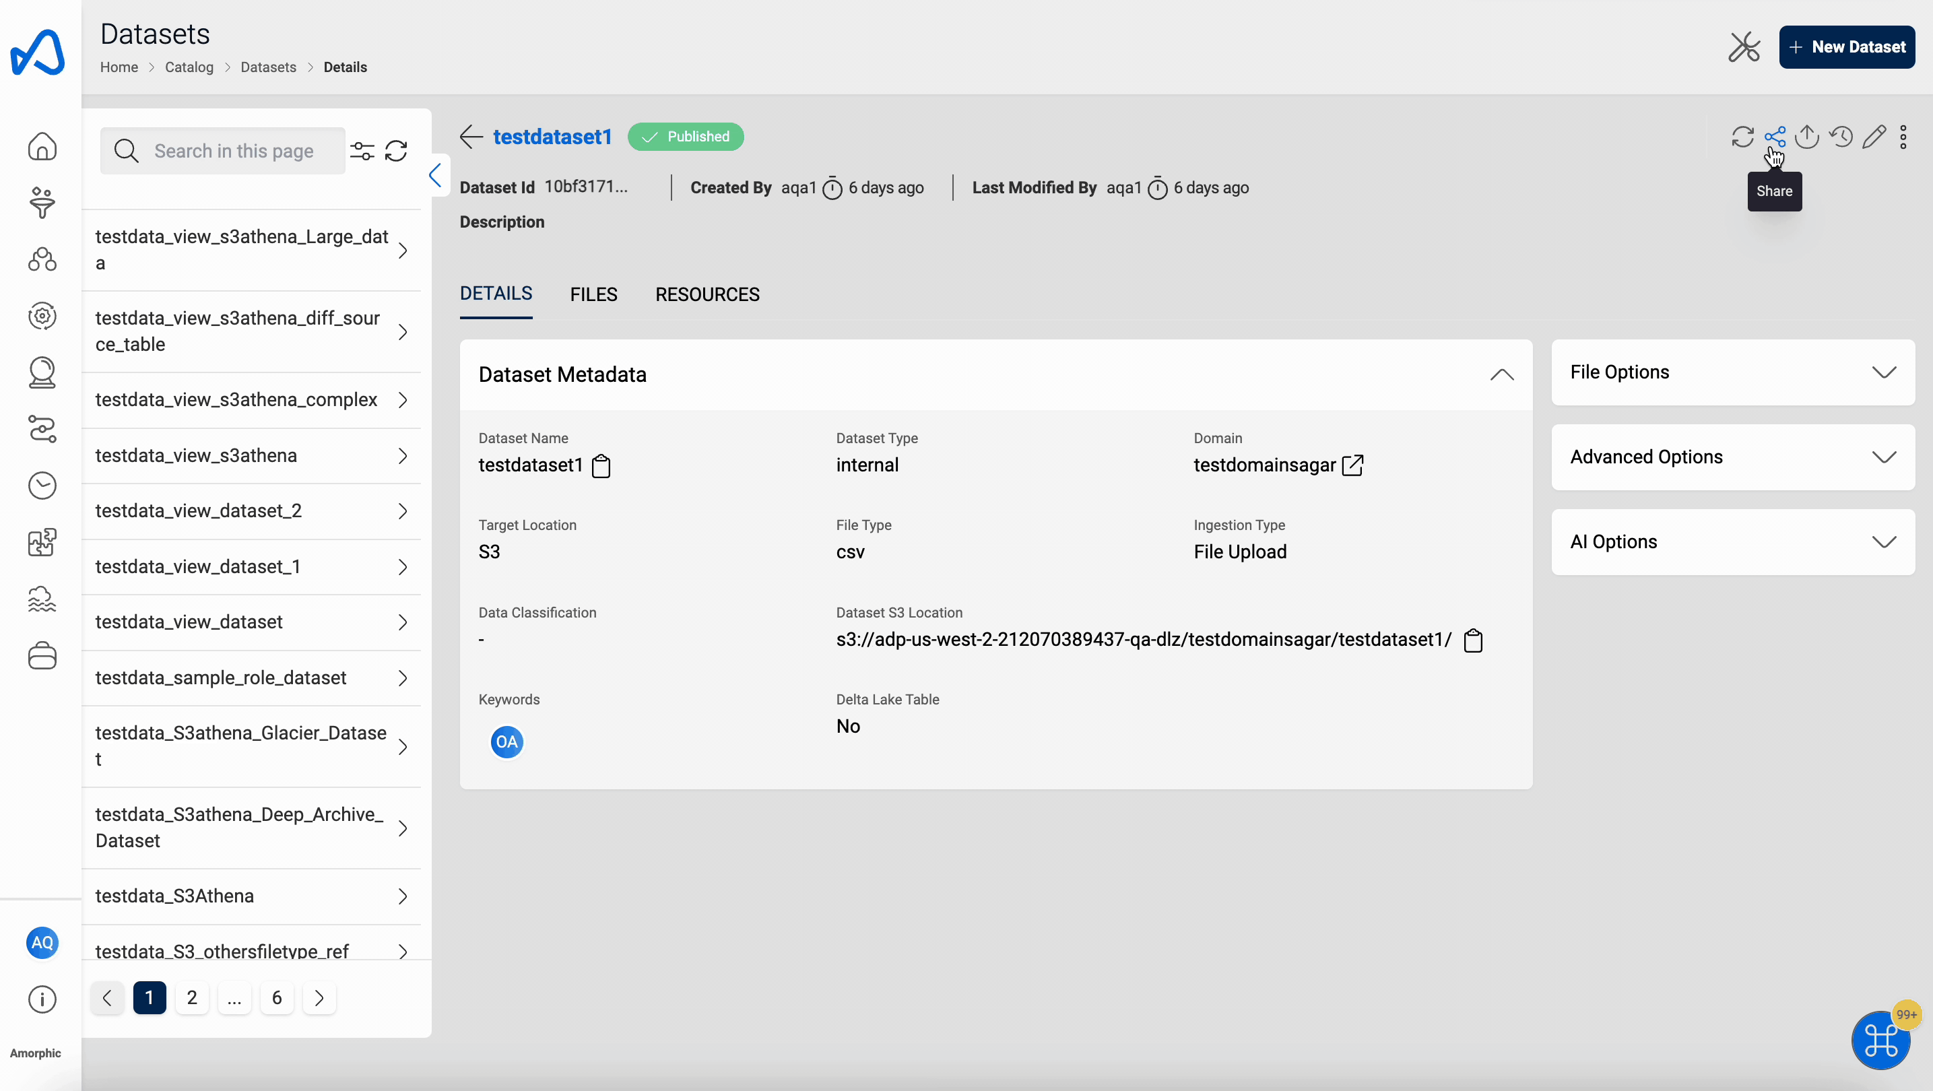Switch to the RESOURCES tab

point(707,294)
